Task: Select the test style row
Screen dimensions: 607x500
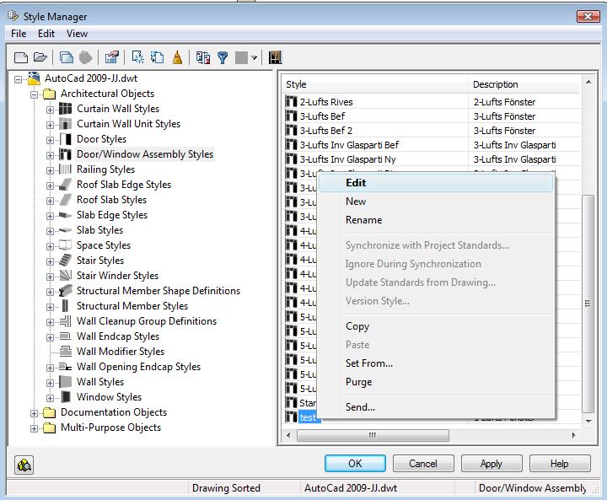Action: (x=308, y=417)
